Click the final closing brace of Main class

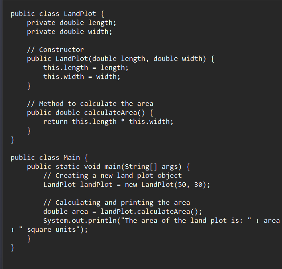point(13,248)
